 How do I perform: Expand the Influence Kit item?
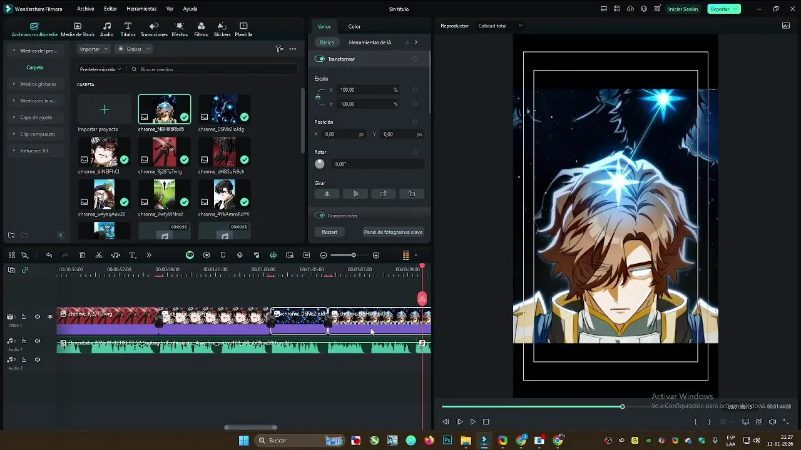coord(34,151)
